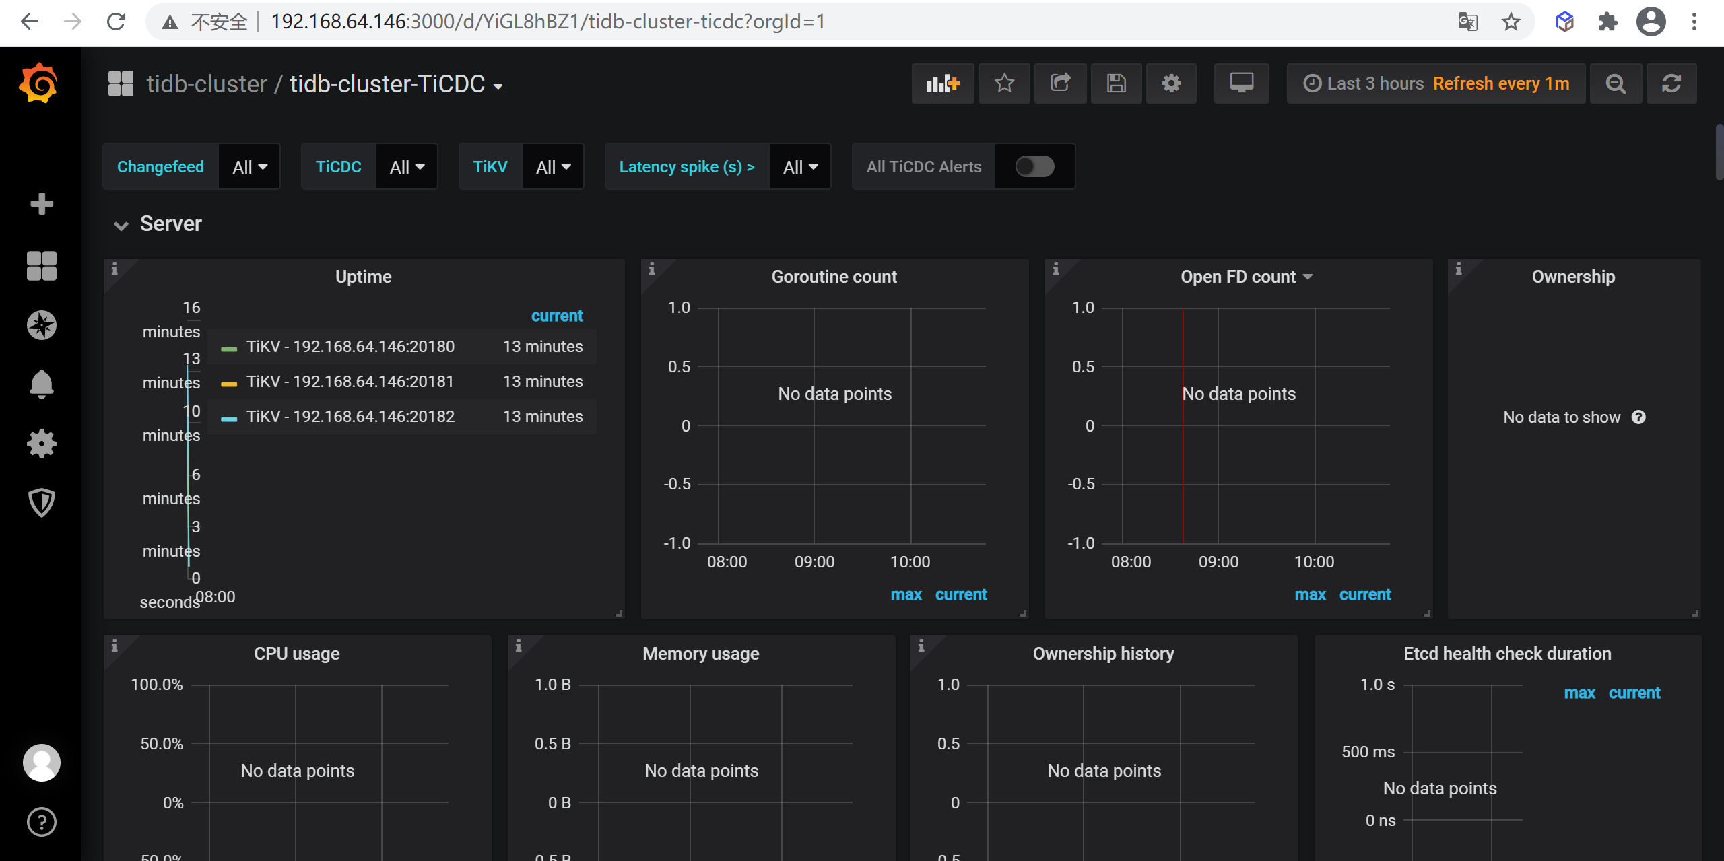Open the Alerting bell icon
Image resolution: width=1724 pixels, height=861 pixels.
pos(42,384)
